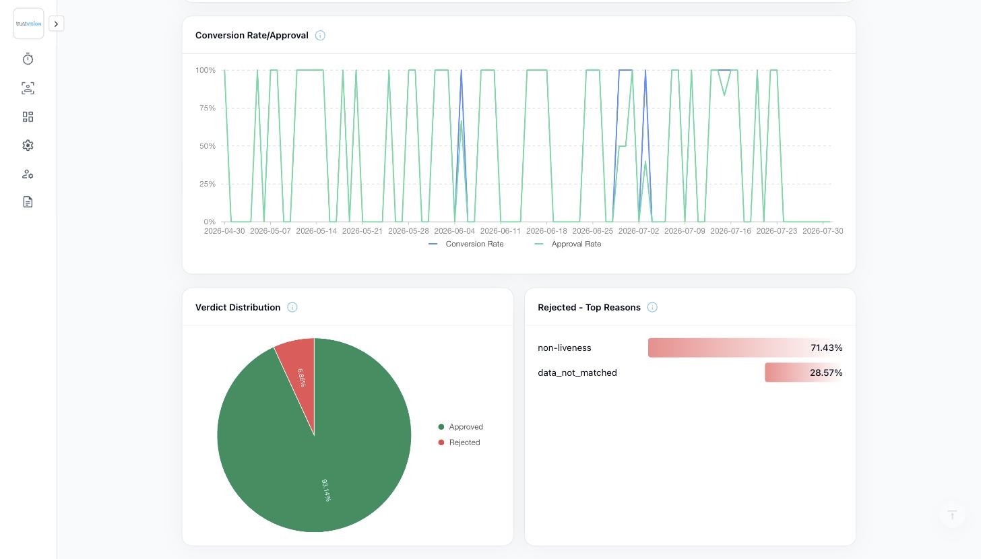
Task: Click the 75% y-axis label
Action: [208, 108]
